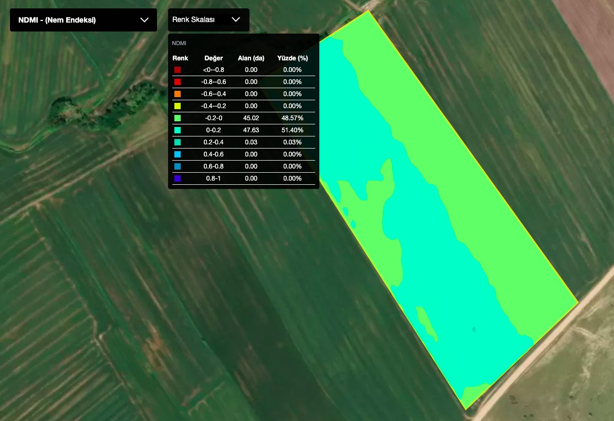Click the NDMI legend title
The image size is (614, 421).
[x=179, y=43]
